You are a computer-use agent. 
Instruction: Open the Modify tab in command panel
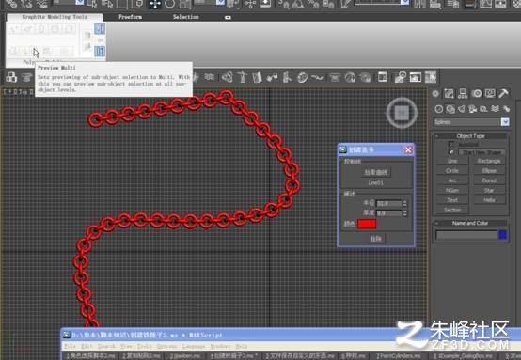pos(449,94)
